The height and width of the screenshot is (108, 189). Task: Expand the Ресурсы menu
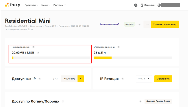point(59,5)
